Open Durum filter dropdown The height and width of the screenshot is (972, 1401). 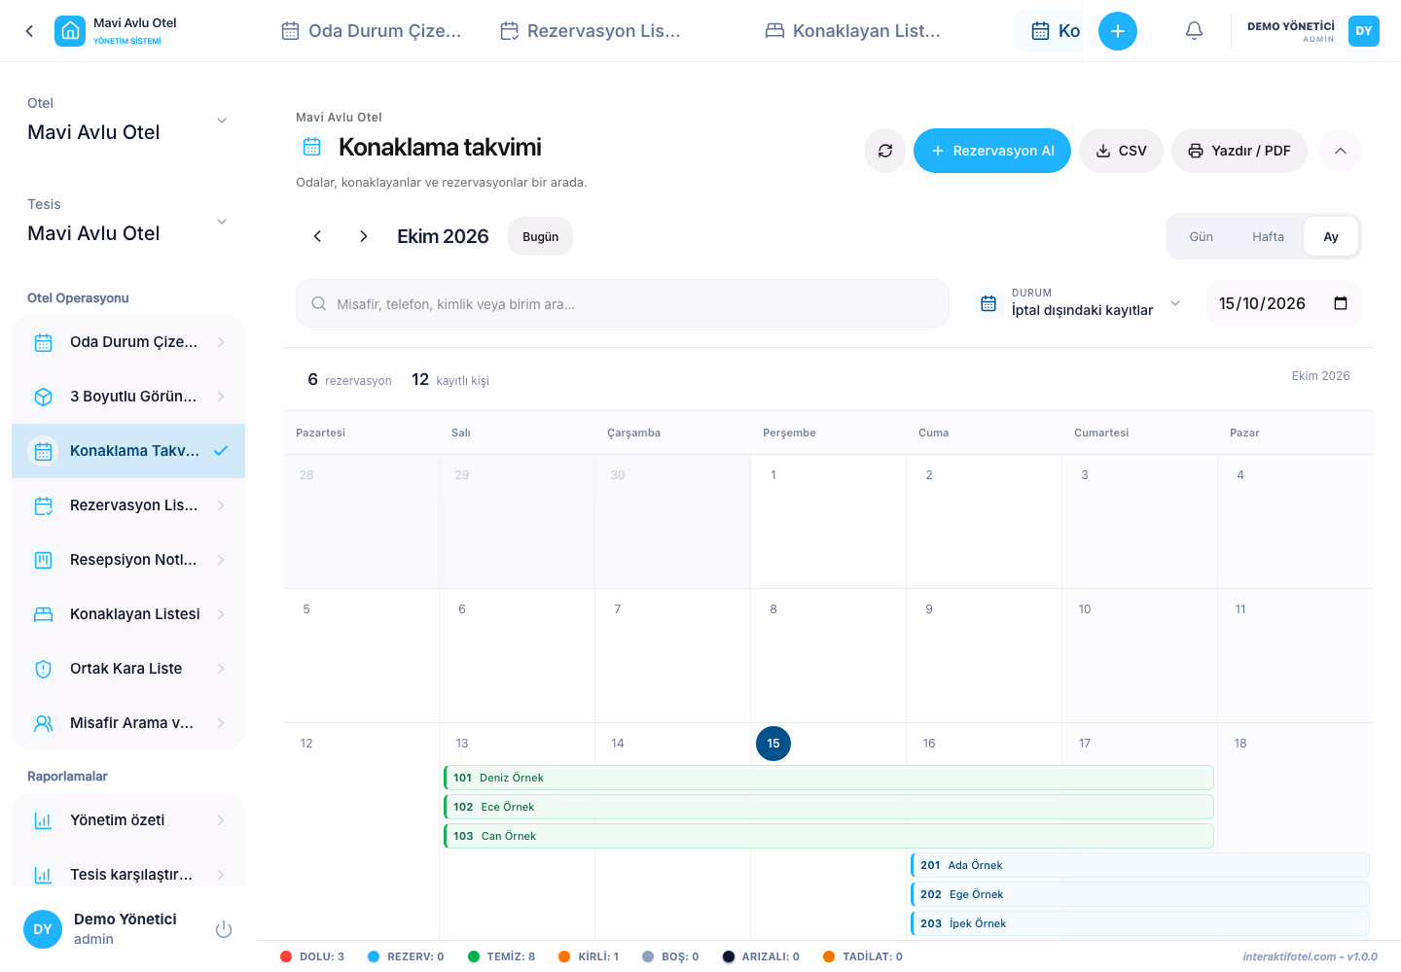1080,303
